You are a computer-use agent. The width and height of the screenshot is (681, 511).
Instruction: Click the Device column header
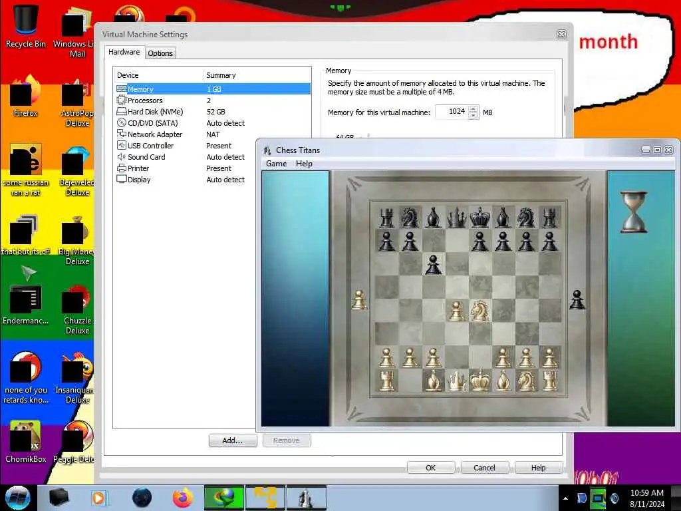click(x=158, y=75)
